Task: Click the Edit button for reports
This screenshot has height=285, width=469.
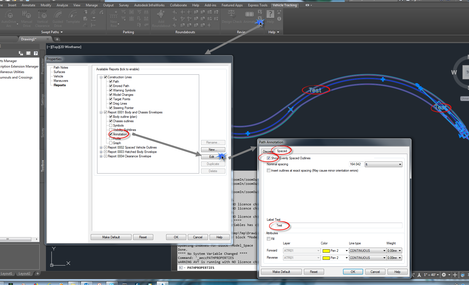Action: pyautogui.click(x=213, y=157)
